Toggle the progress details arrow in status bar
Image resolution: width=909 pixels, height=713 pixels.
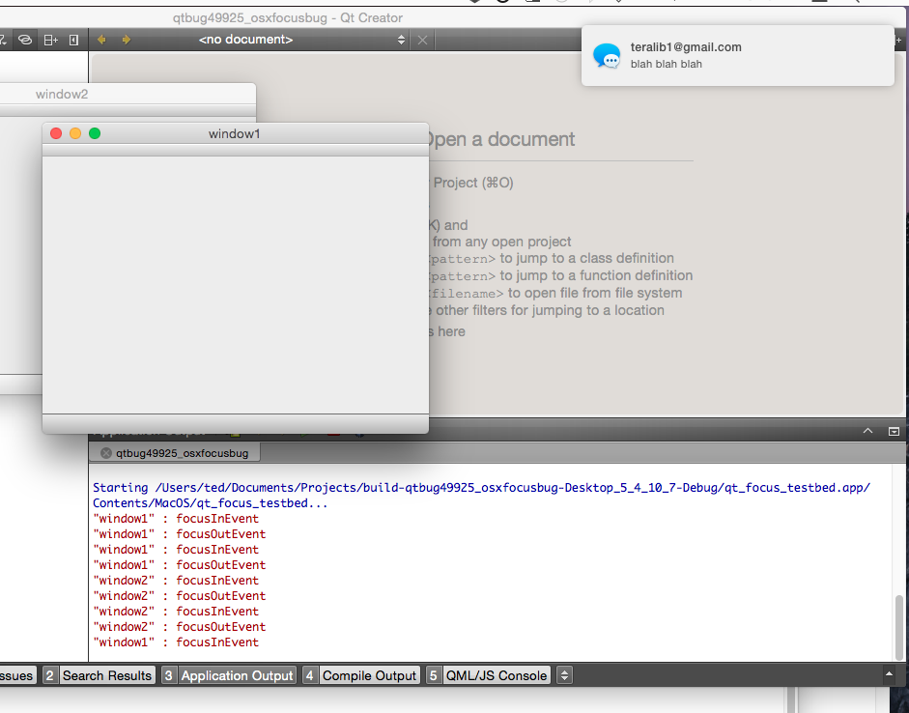888,675
